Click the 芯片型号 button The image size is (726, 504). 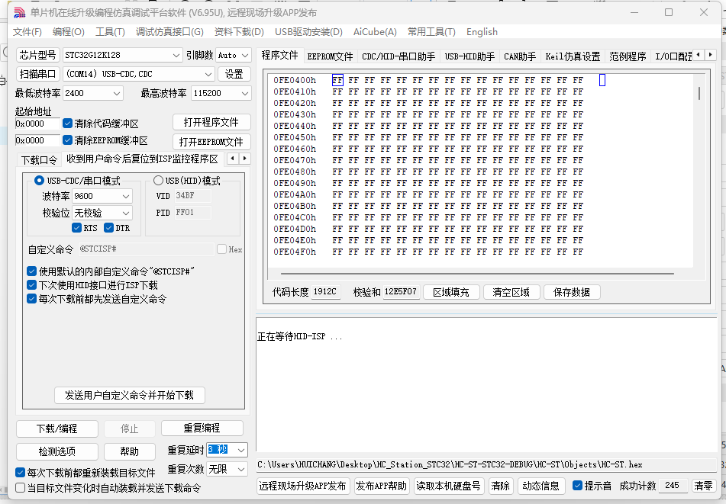click(x=37, y=55)
